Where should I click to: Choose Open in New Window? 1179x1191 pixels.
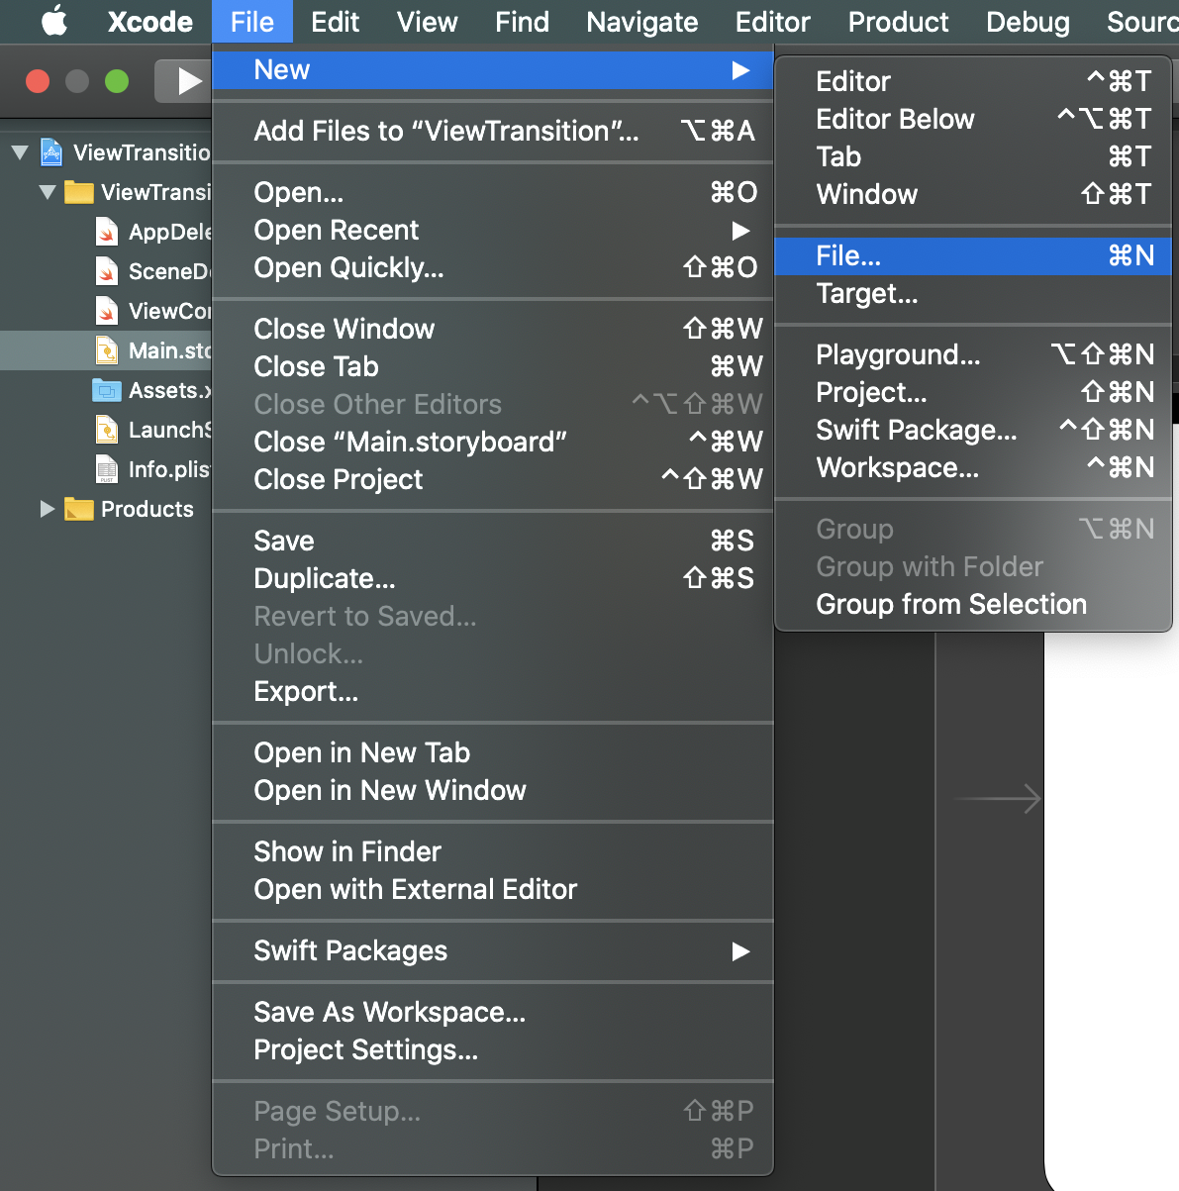pyautogui.click(x=493, y=790)
